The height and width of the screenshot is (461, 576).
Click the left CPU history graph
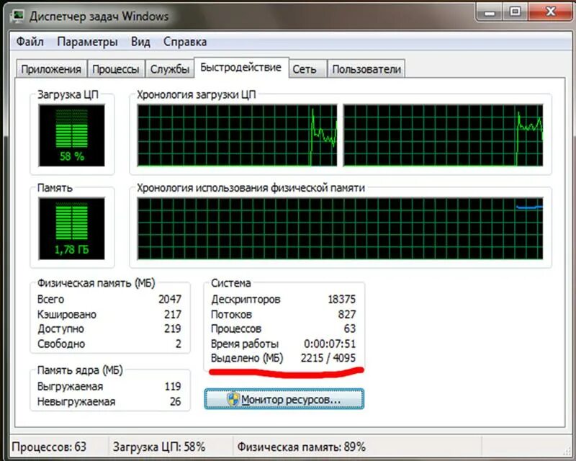(237, 135)
